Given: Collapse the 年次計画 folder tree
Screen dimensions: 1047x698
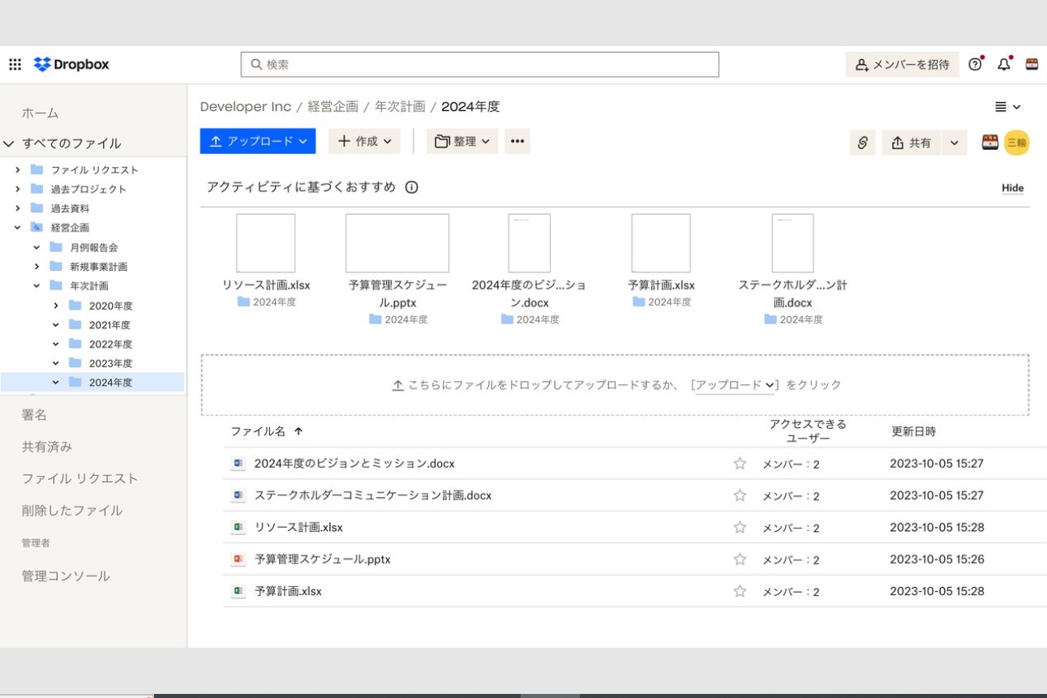Looking at the screenshot, I should (x=35, y=285).
